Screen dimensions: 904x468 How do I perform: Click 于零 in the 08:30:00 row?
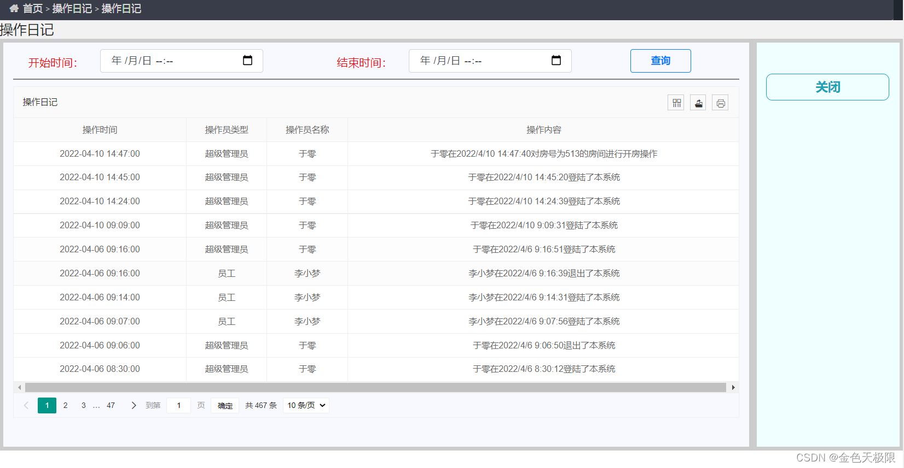point(308,369)
